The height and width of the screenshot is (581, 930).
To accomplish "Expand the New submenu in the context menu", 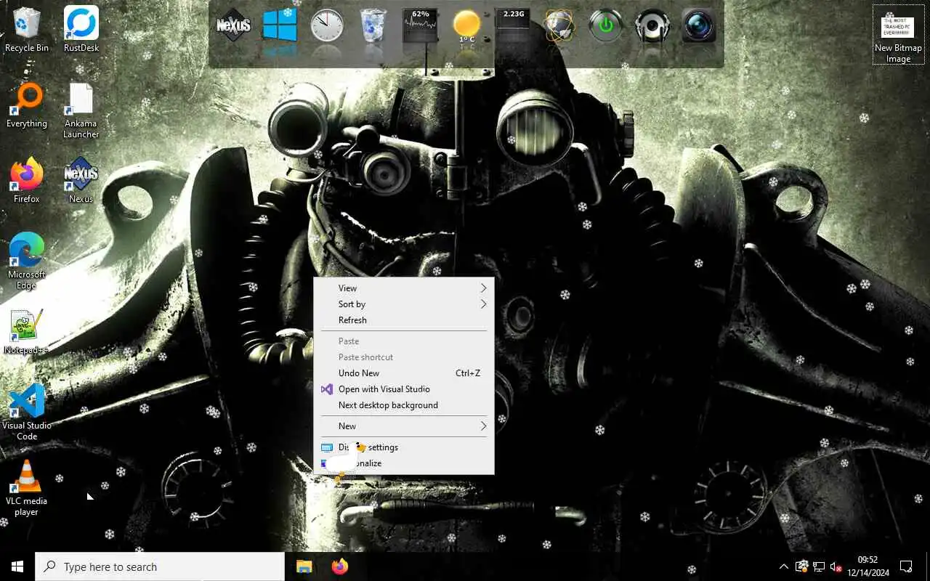I will point(404,426).
